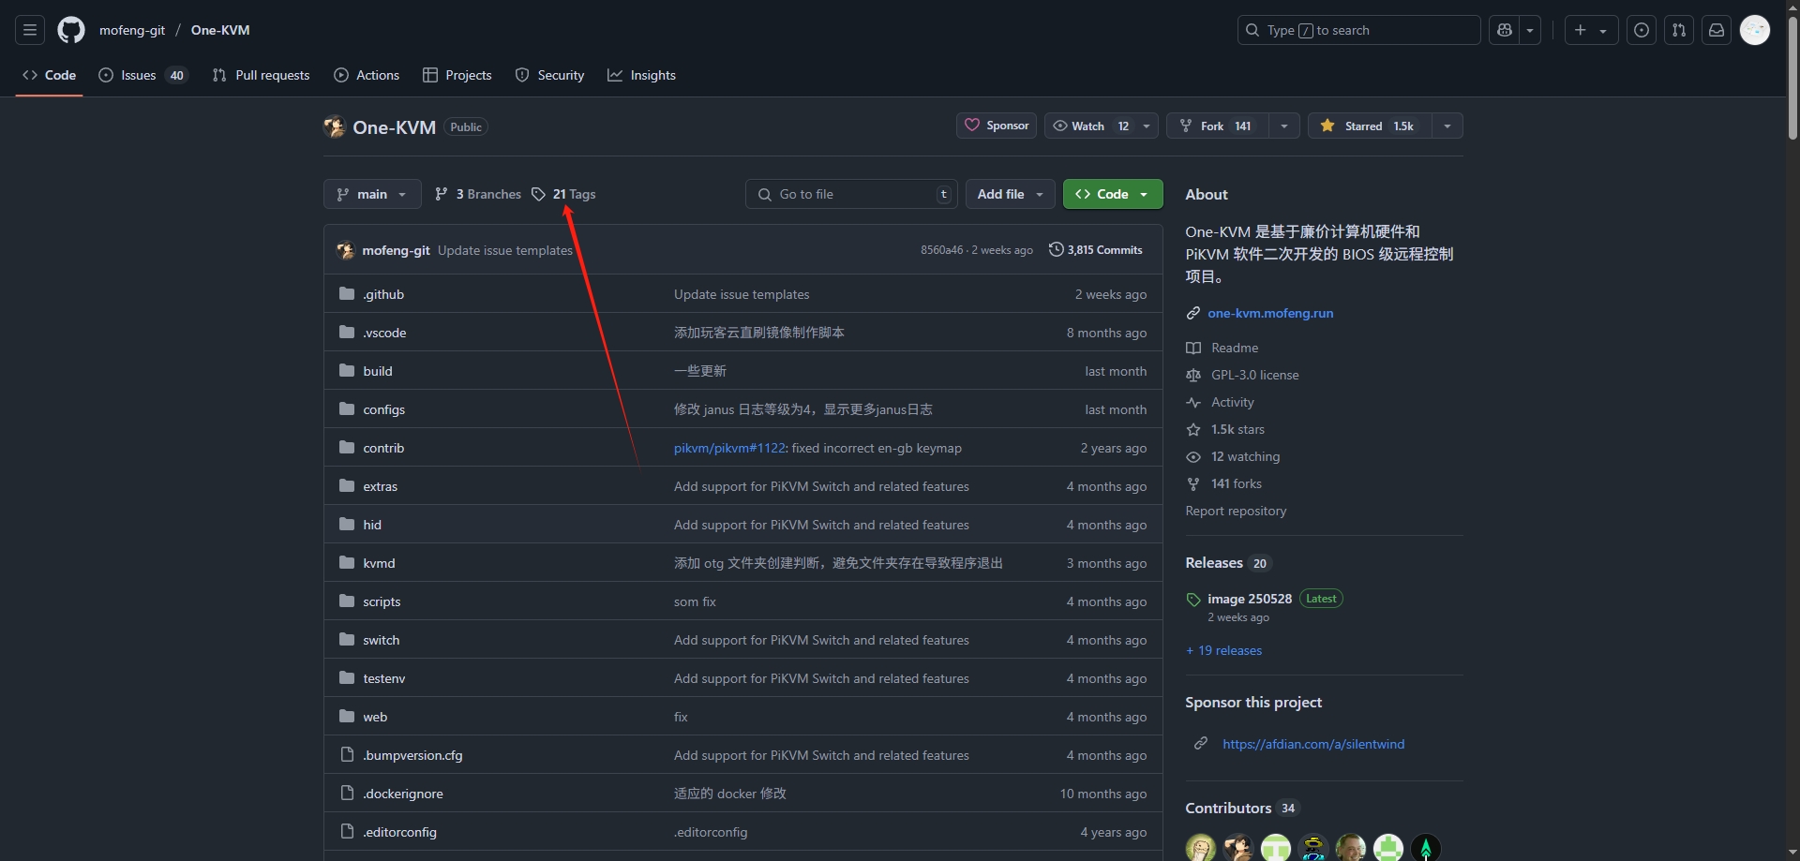Viewport: 1800px width, 861px height.
Task: Click the link icon next to one-kvm.mofeng.run
Action: click(x=1193, y=313)
